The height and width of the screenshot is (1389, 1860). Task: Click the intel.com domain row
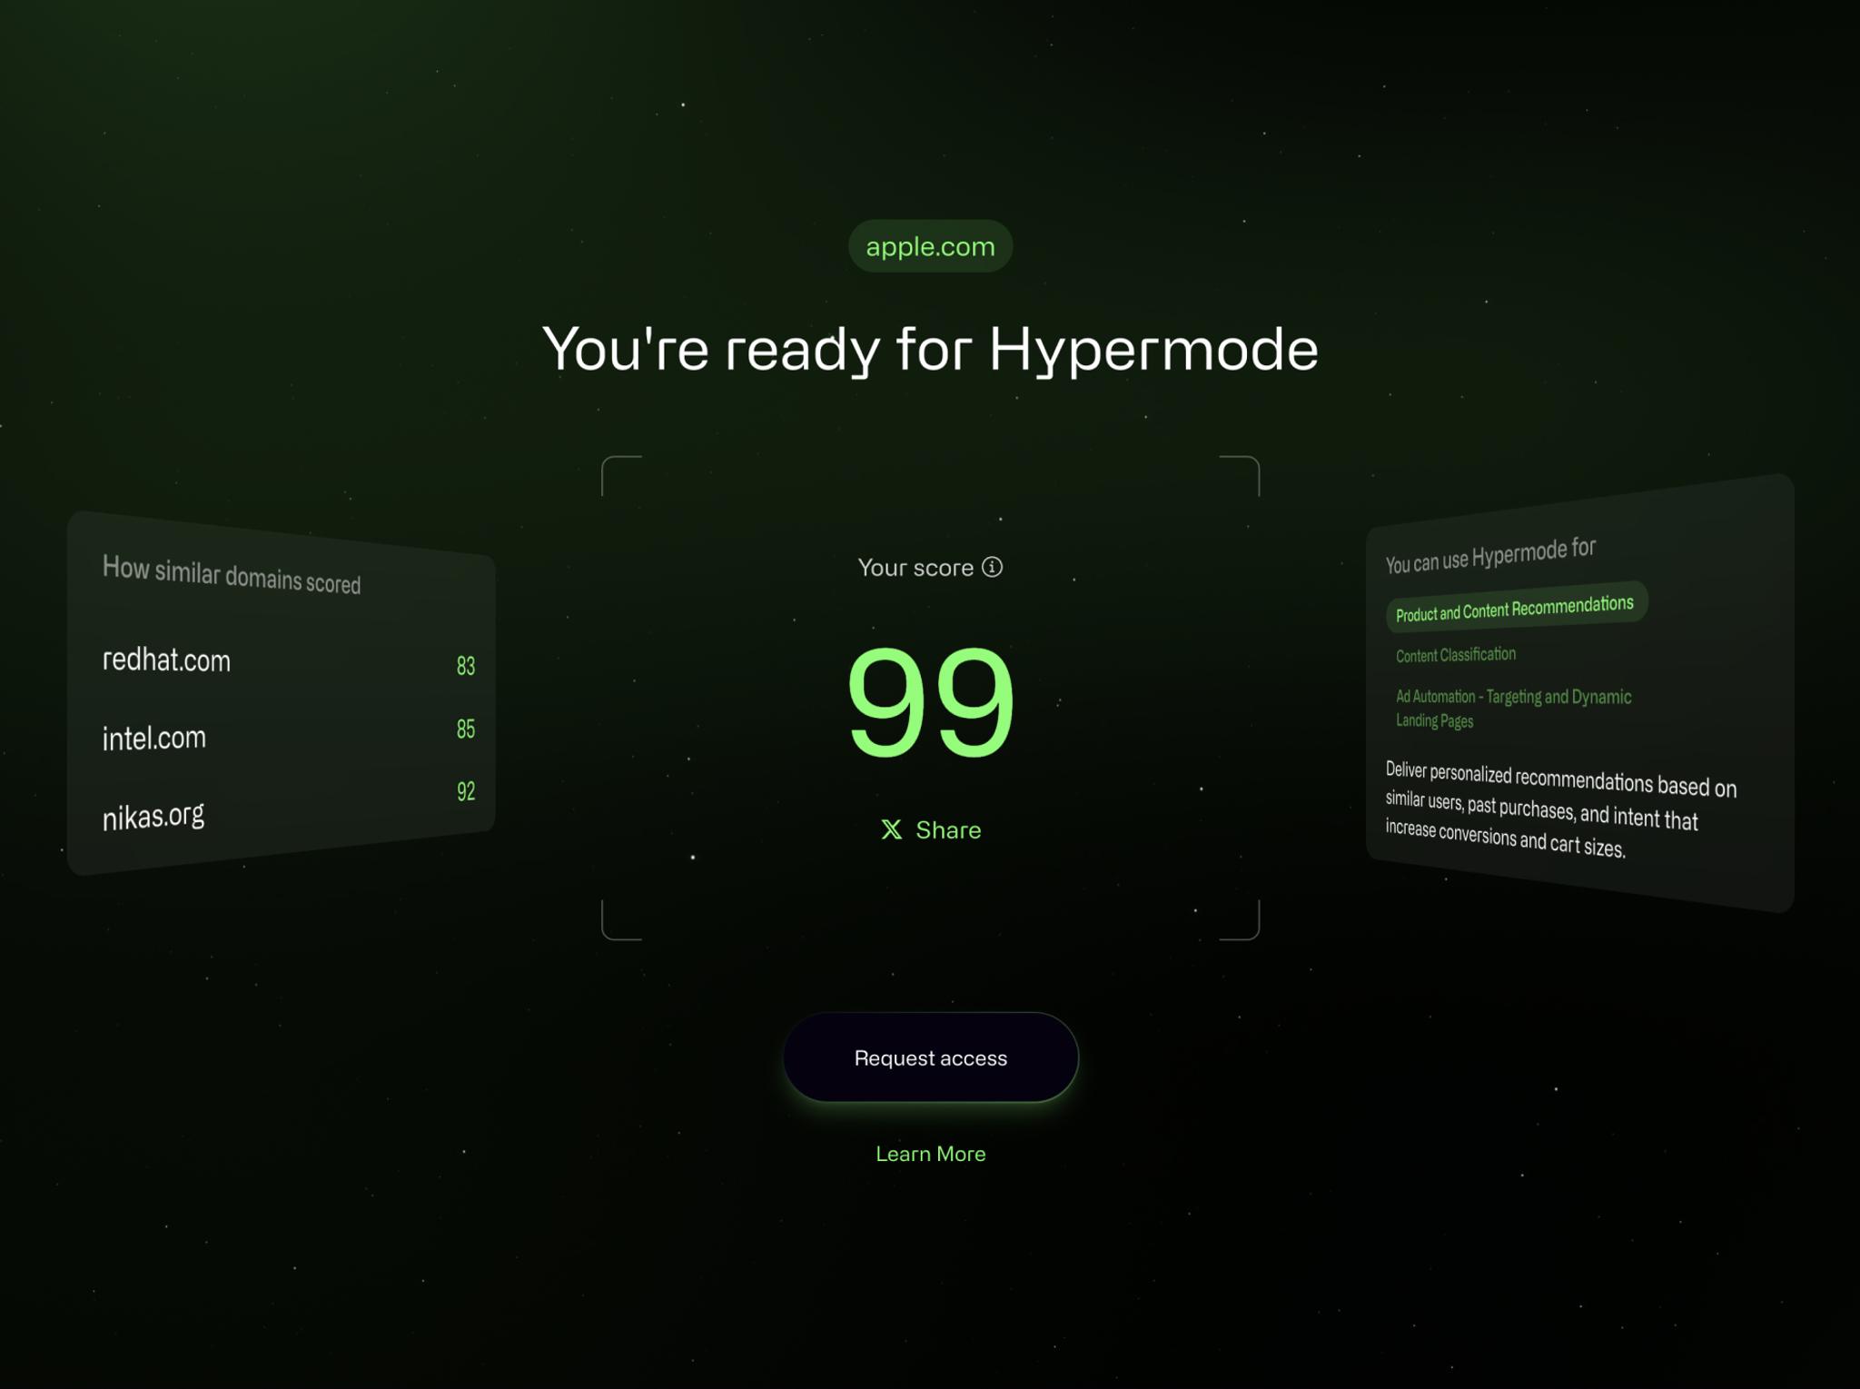(154, 738)
